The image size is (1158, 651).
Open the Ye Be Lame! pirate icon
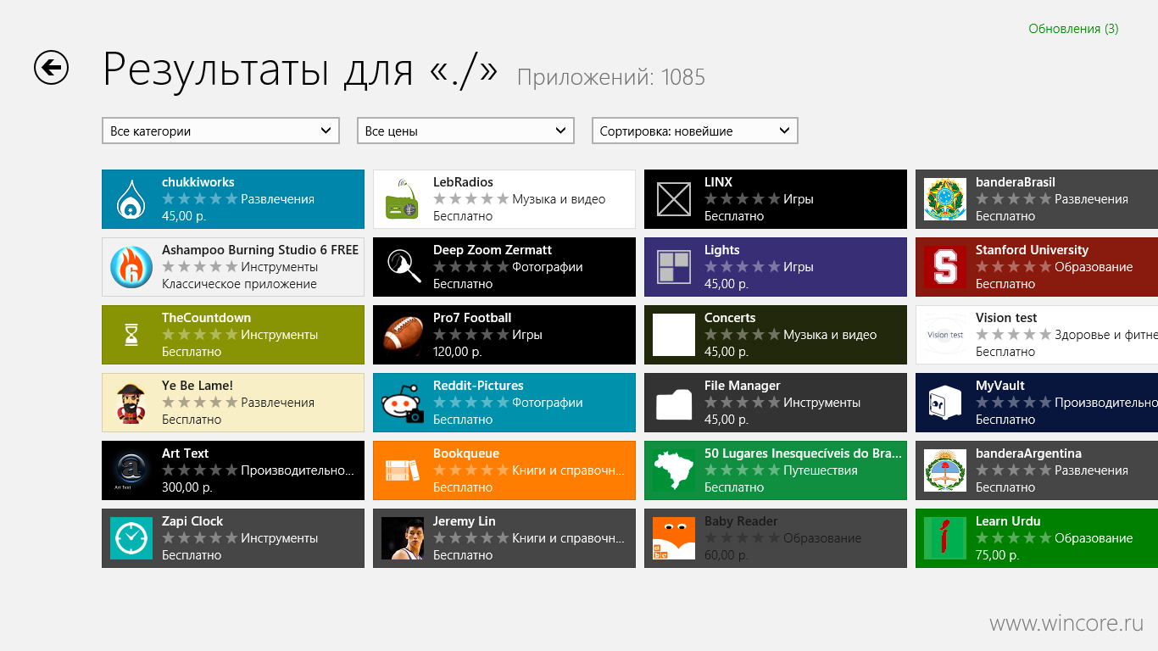coord(131,403)
